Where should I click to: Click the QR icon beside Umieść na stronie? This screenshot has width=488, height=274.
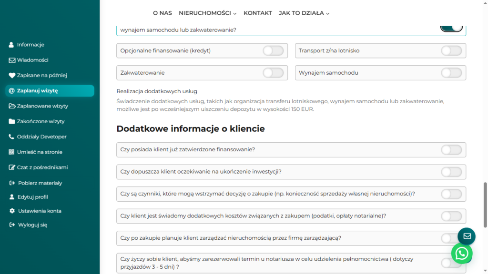point(12,152)
